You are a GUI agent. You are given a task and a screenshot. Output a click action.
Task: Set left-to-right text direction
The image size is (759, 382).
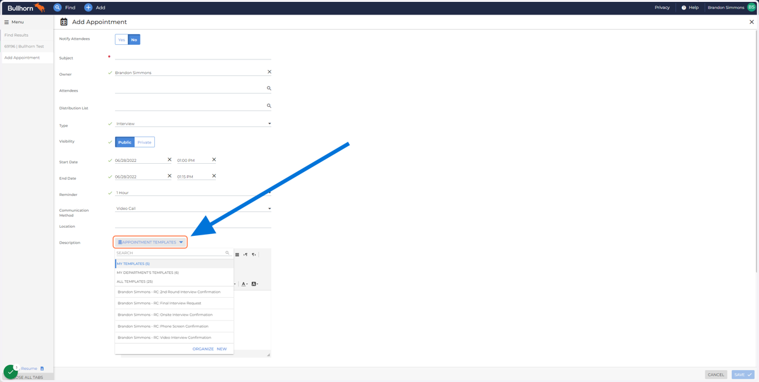(x=245, y=255)
